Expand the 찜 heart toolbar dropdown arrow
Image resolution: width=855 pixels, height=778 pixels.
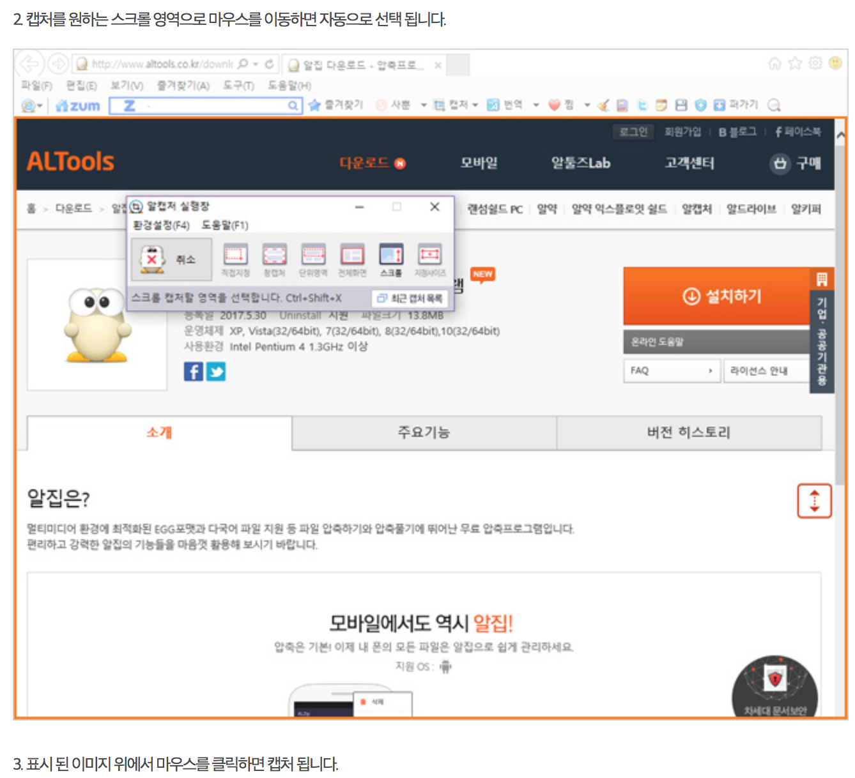587,105
